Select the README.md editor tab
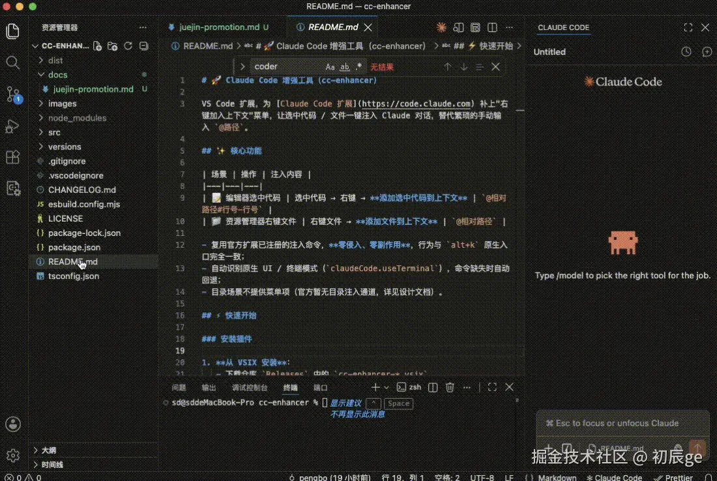Image resolution: width=717 pixels, height=481 pixels. tap(333, 27)
